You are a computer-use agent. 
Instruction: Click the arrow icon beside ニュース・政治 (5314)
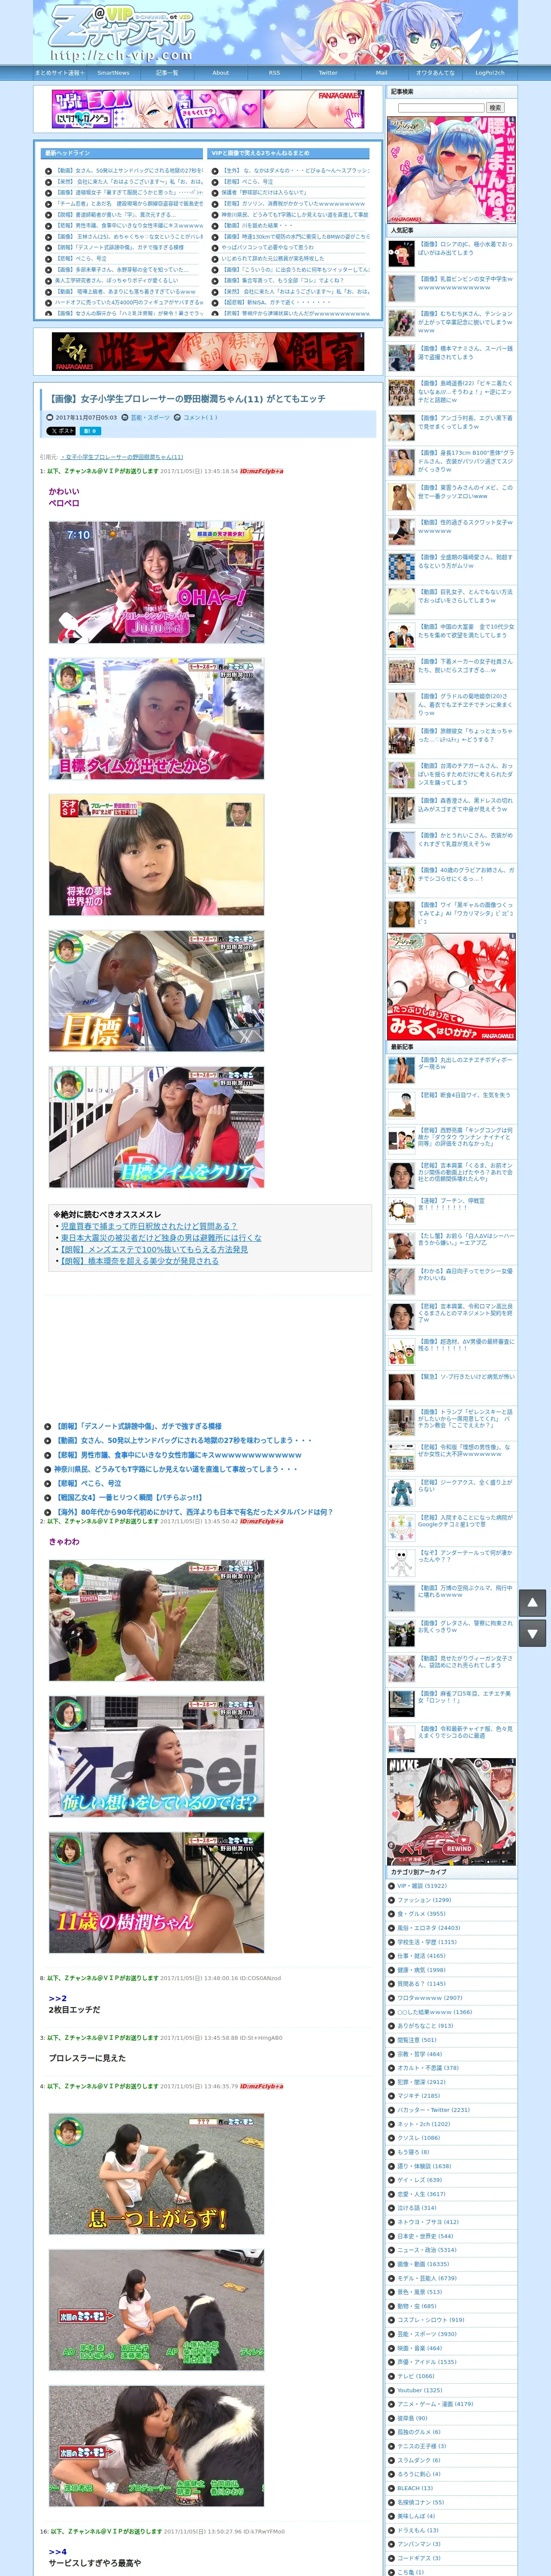[x=392, y=2250]
